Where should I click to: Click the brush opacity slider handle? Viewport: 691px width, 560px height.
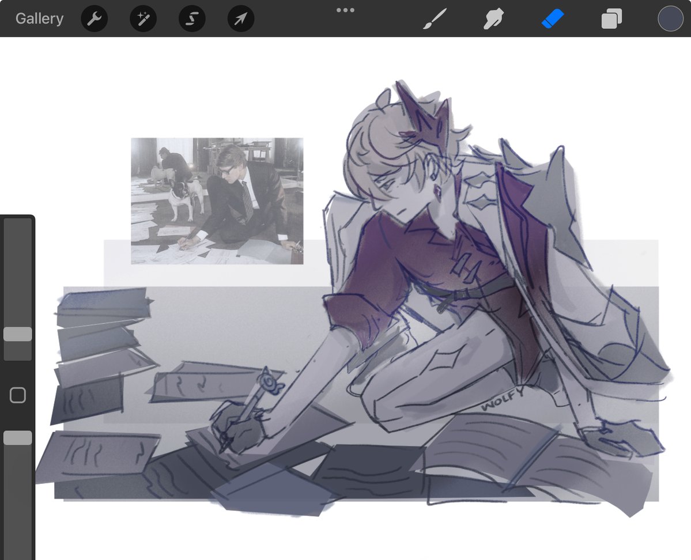[18, 437]
